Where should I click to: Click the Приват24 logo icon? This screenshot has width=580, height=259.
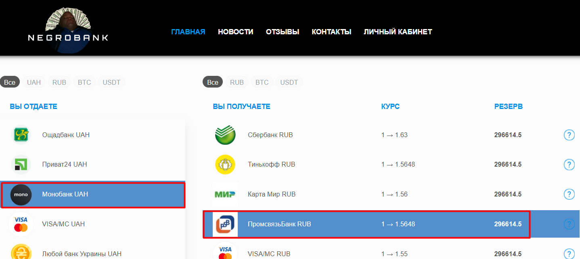pyautogui.click(x=21, y=165)
